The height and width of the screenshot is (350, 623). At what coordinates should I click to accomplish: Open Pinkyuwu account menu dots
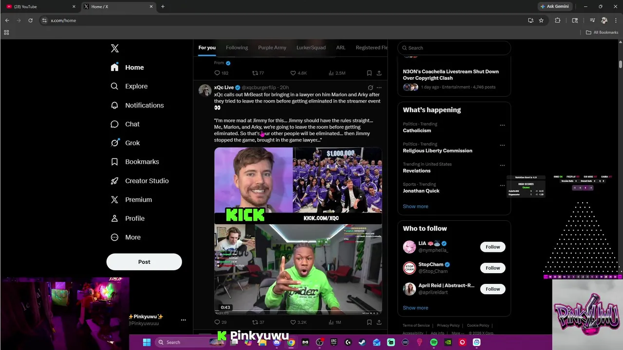183,320
